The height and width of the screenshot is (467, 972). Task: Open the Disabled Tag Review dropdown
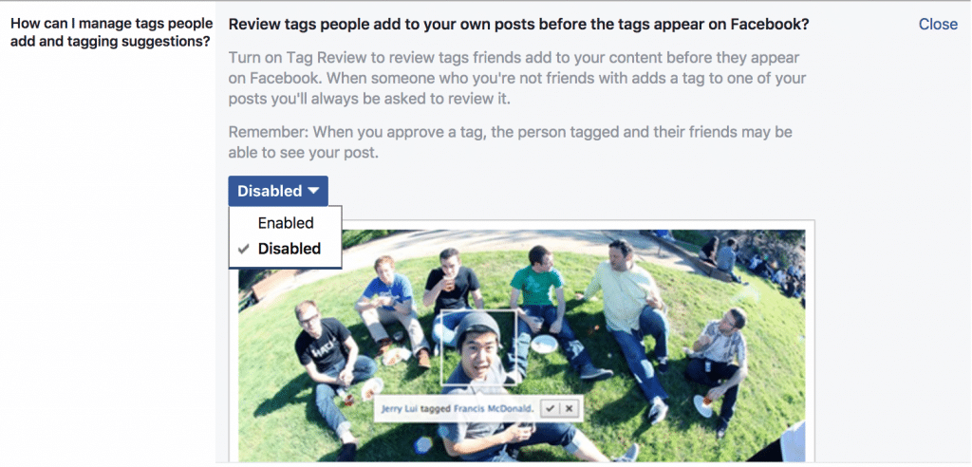click(x=278, y=191)
